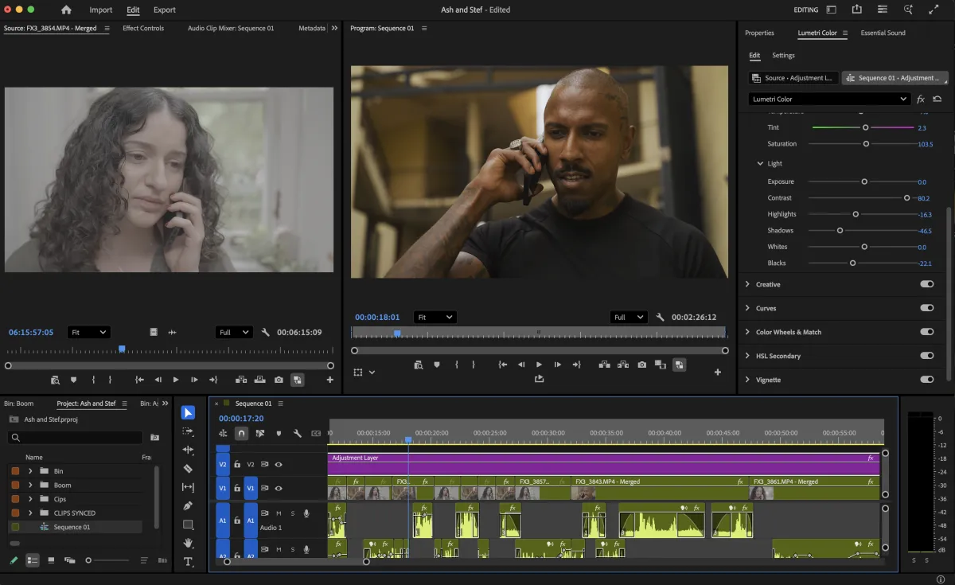Image resolution: width=955 pixels, height=585 pixels.
Task: Open Program monitor wrench settings
Action: click(x=660, y=317)
